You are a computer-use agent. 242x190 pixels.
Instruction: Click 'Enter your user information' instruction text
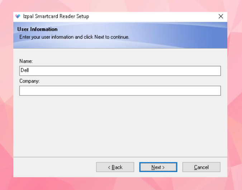click(74, 37)
